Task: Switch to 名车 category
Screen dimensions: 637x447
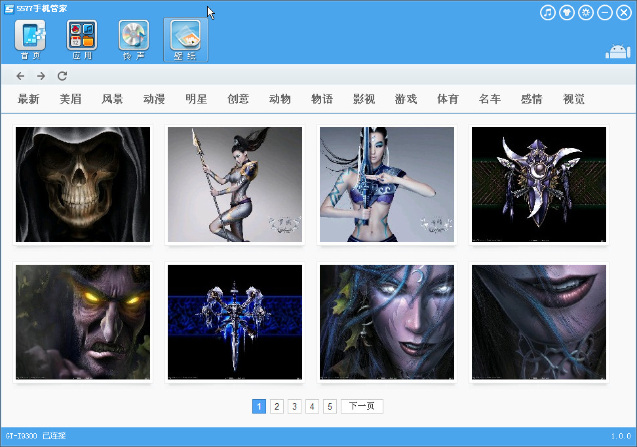Action: tap(490, 99)
